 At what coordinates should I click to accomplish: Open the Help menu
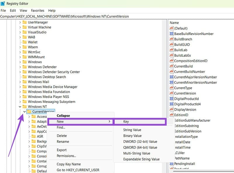(52, 11)
